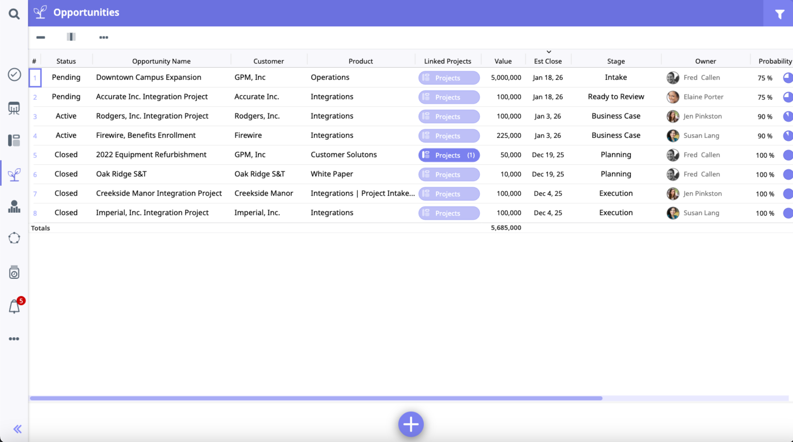Collapse sidebar with double chevron
This screenshot has height=442, width=793.
[17, 429]
